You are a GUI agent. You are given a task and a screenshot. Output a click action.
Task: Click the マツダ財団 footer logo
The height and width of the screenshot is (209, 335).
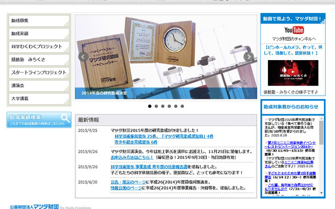click(x=34, y=207)
